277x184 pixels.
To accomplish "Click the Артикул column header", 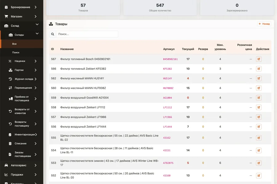I will pyautogui.click(x=169, y=49).
